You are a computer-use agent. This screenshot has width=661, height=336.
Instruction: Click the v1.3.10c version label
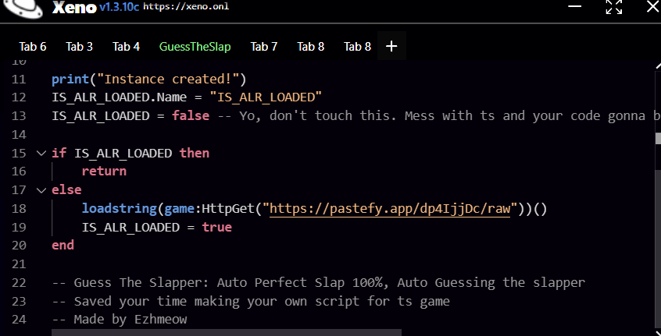(x=119, y=8)
